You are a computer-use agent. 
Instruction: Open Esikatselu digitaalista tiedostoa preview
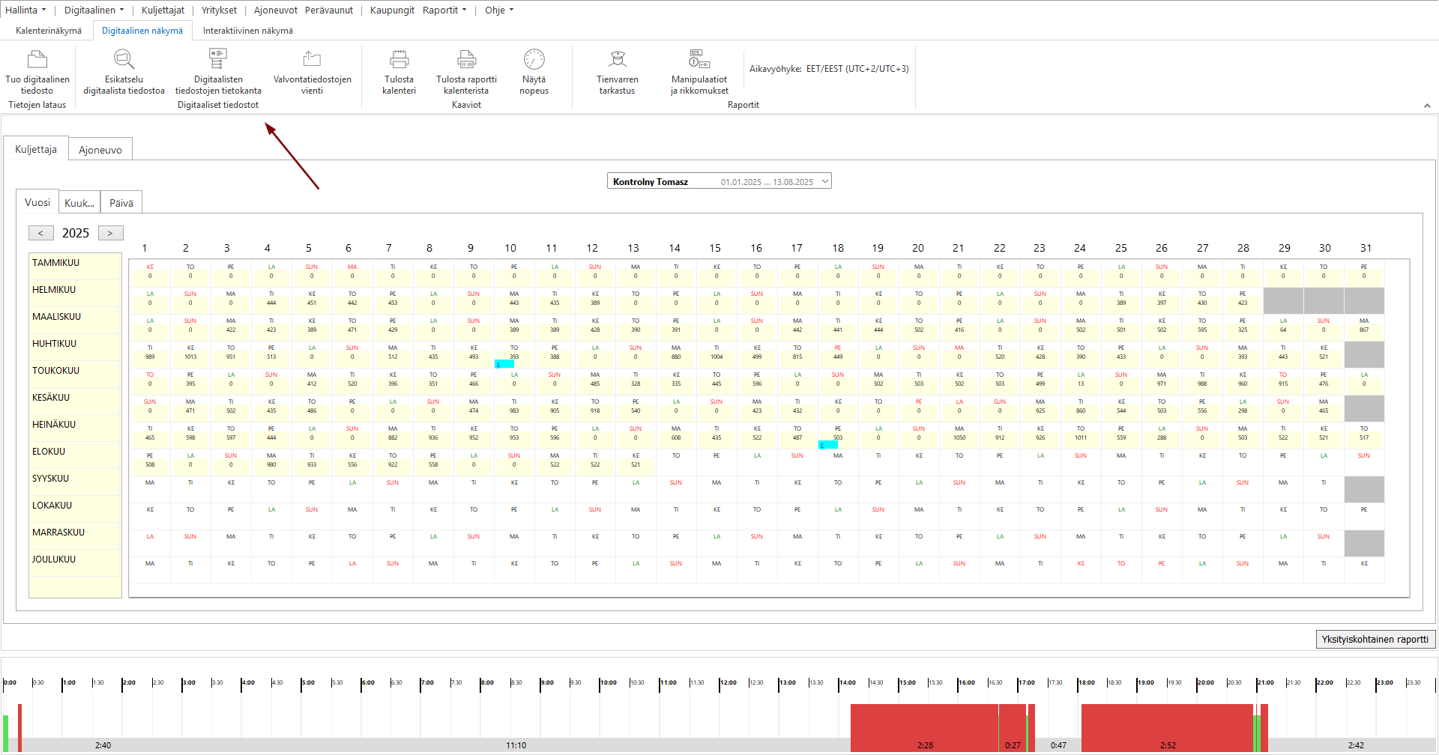124,59
